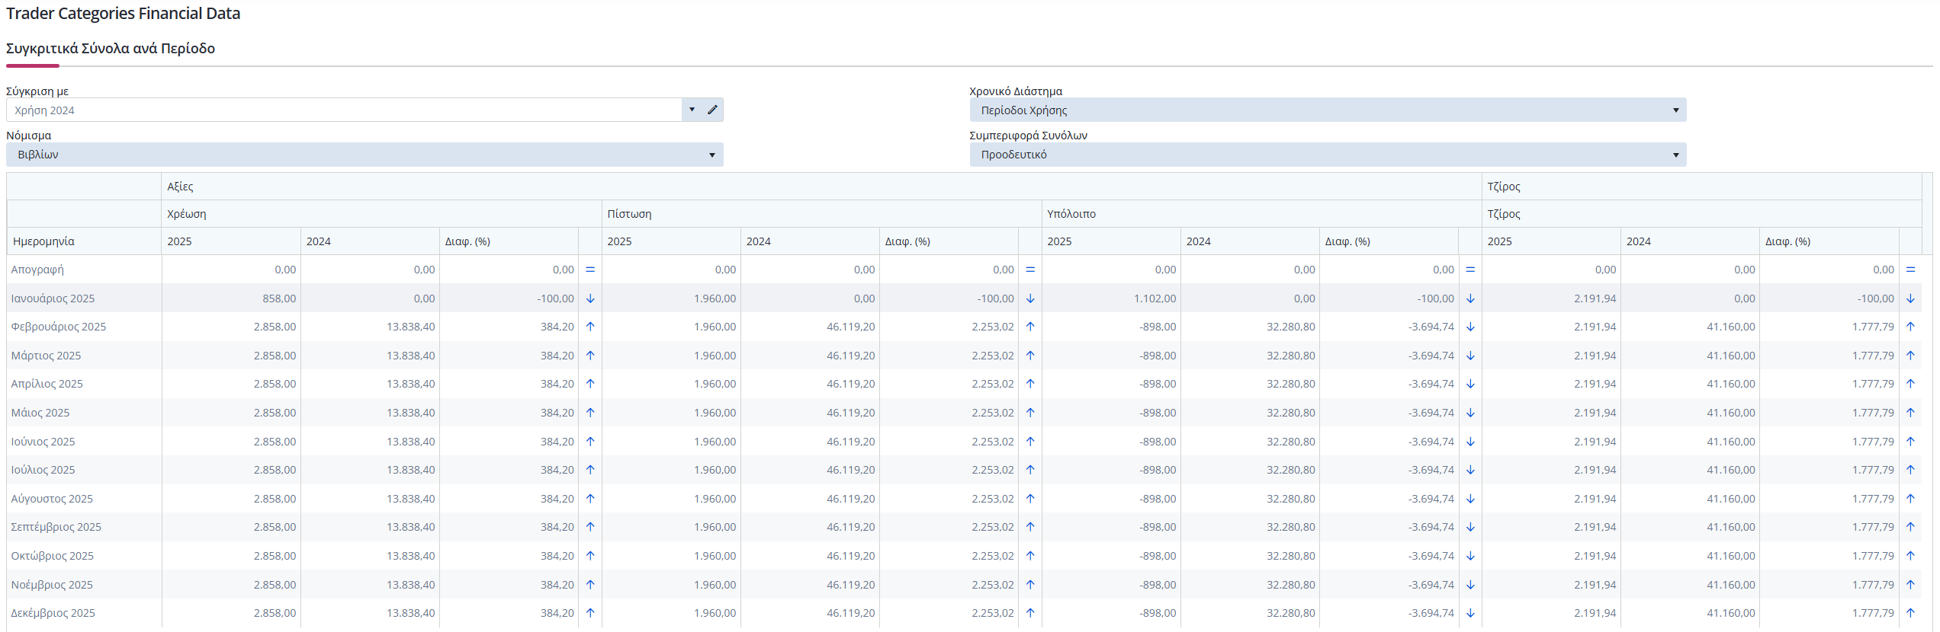Click the up arrow in Φεβρουάριος 2025 Πίστωση
This screenshot has width=1940, height=632.
click(x=1030, y=327)
